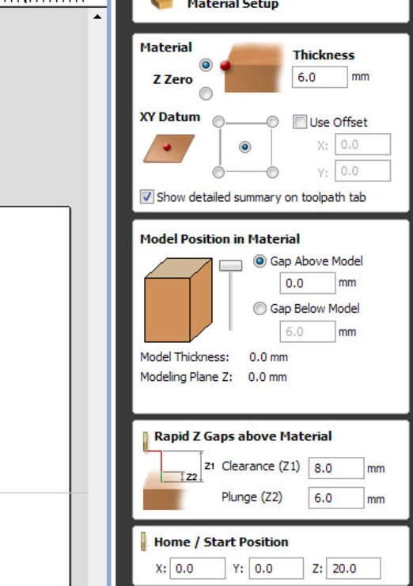Click the Material Setup block icon
The image size is (413, 586).
(x=162, y=4)
